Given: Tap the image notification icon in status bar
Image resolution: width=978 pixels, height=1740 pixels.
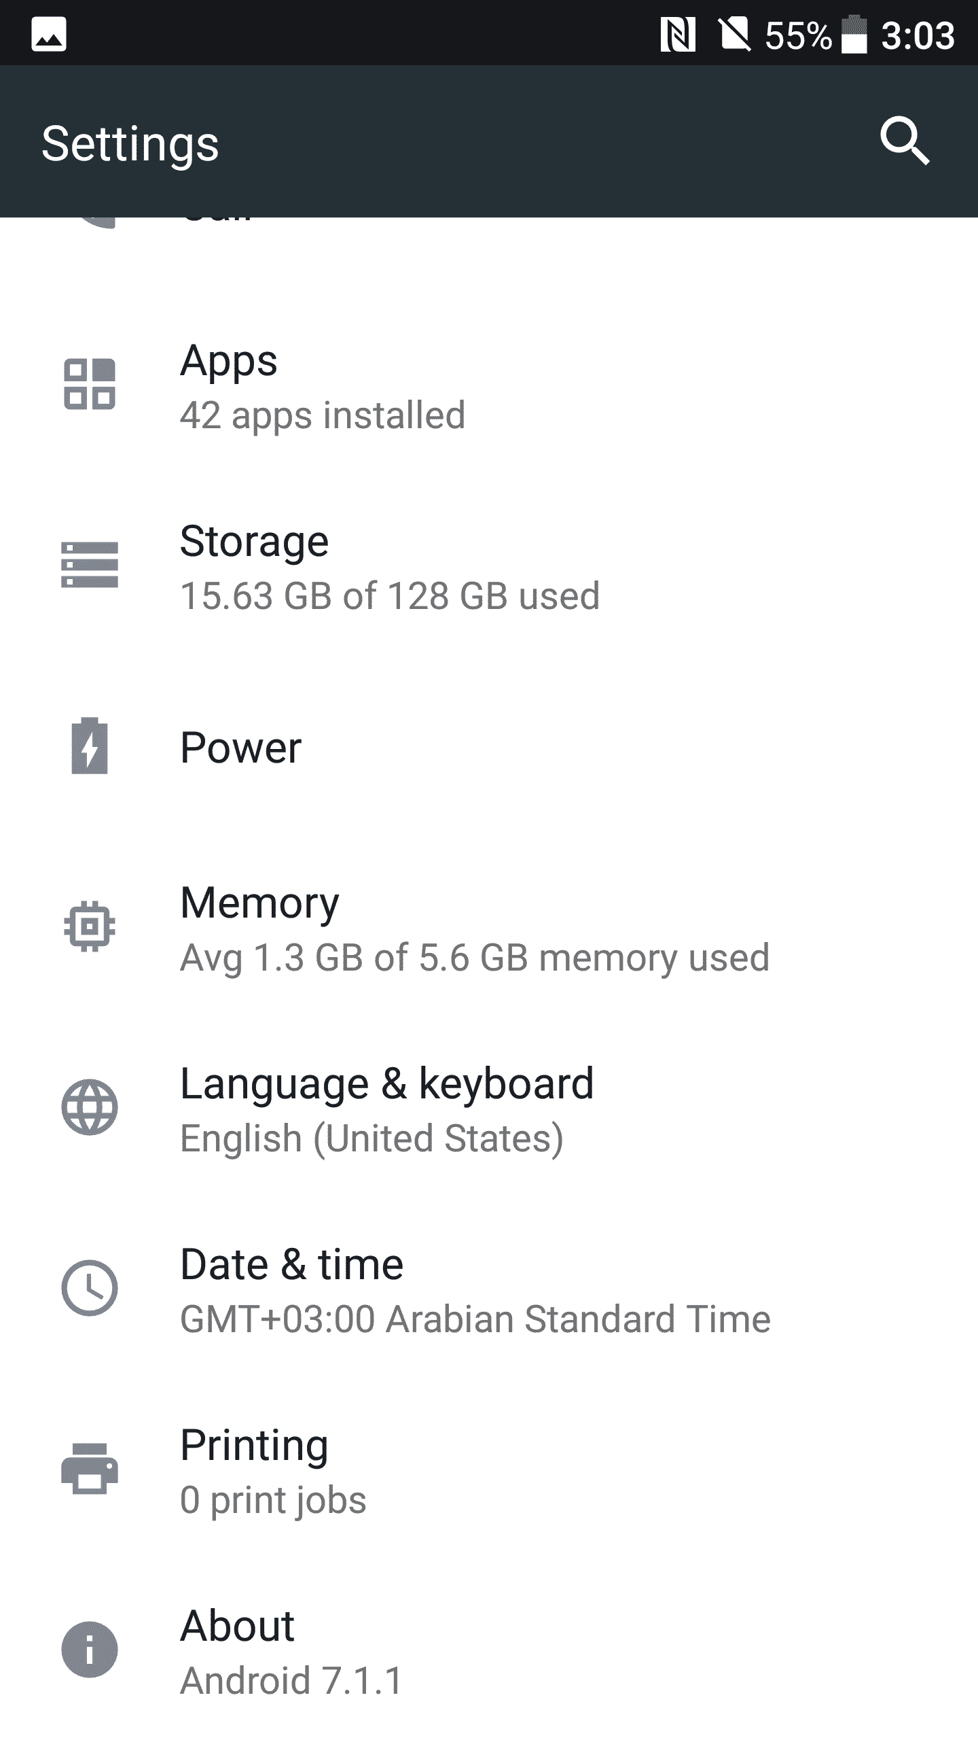Looking at the screenshot, I should point(49,35).
